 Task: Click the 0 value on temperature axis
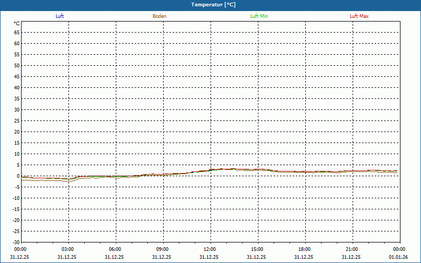[18, 176]
